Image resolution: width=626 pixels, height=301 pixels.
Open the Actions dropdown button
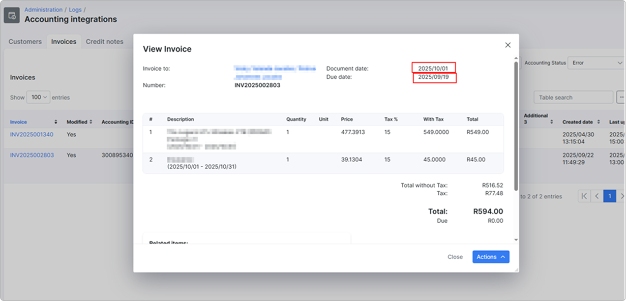tap(490, 257)
